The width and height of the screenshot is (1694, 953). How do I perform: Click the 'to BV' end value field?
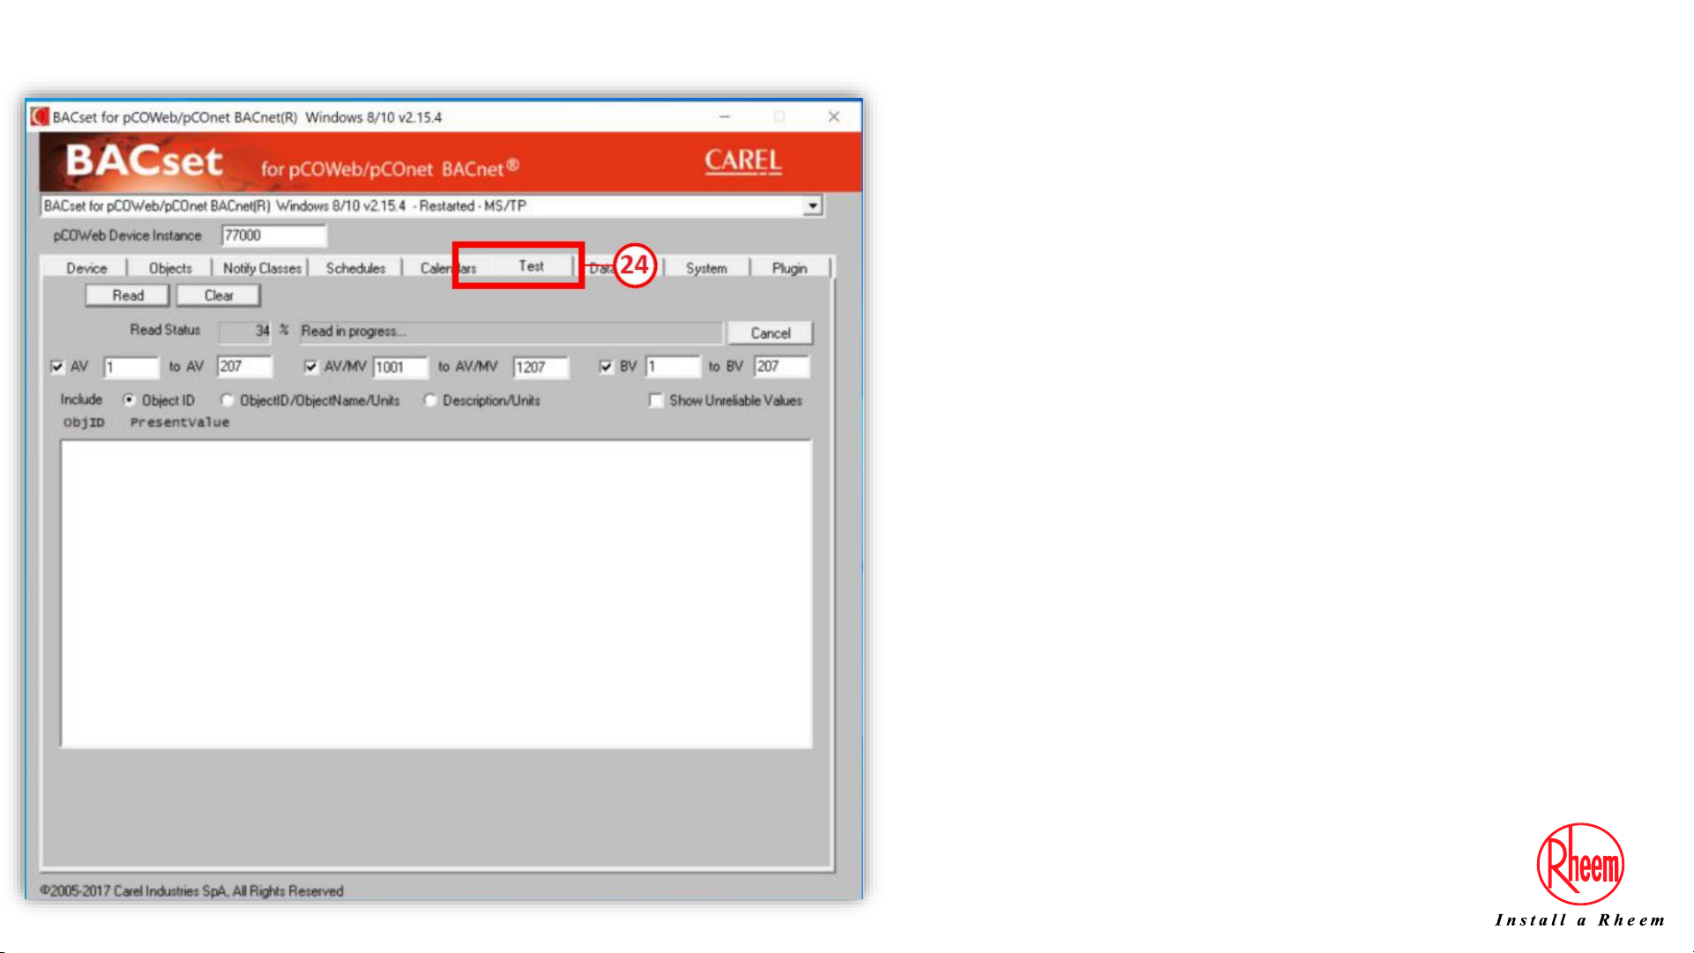(781, 367)
